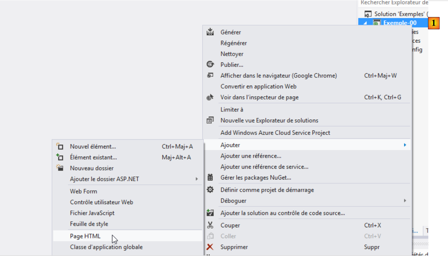Image resolution: width=448 pixels, height=261 pixels.
Task: Click the red X Supprimer icon
Action: [x=210, y=247]
